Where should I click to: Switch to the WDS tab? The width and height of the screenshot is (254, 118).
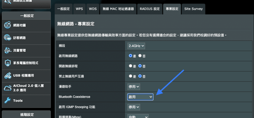(x=93, y=9)
